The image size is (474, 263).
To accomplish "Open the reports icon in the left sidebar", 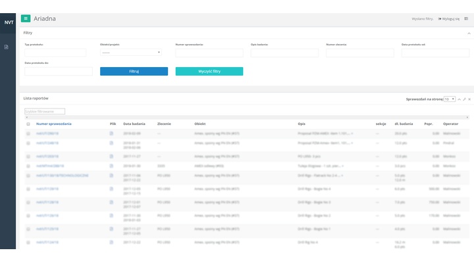I will [7, 47].
